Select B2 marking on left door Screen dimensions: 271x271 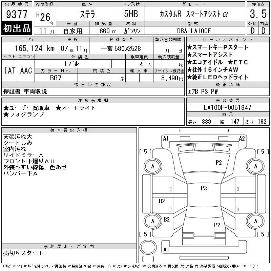(162, 201)
